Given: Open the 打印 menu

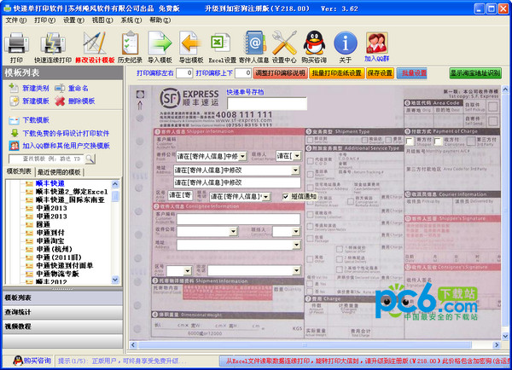Looking at the screenshot, I should tap(44, 20).
